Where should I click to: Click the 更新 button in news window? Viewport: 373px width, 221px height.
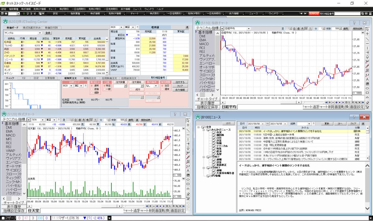click(327, 124)
